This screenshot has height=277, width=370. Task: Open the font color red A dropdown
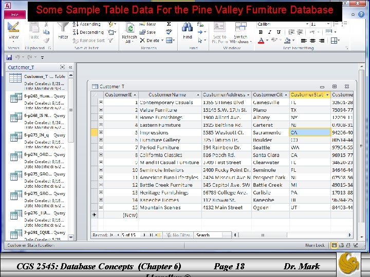coord(267,41)
